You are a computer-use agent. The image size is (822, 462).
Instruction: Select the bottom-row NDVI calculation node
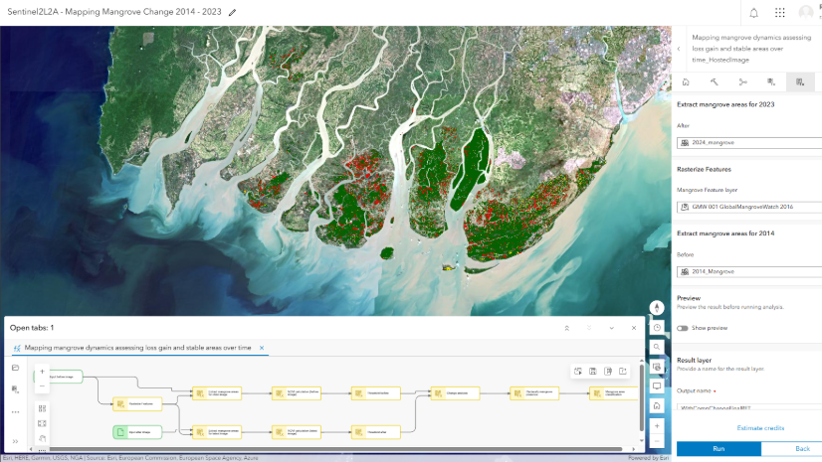297,432
